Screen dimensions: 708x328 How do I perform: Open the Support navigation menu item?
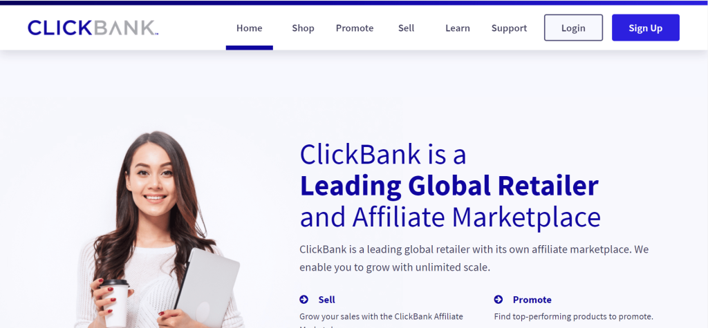point(509,28)
